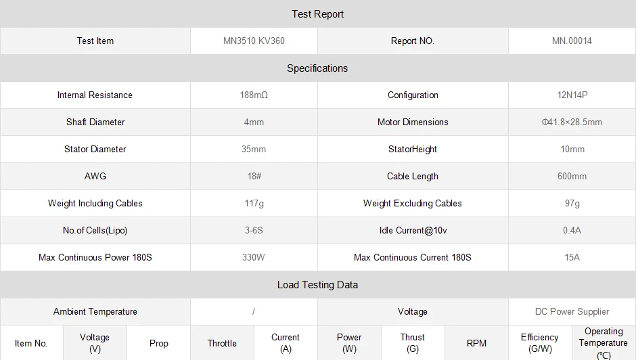The height and width of the screenshot is (360, 636).
Task: Click the Report NO. label cell
Action: [x=413, y=41]
